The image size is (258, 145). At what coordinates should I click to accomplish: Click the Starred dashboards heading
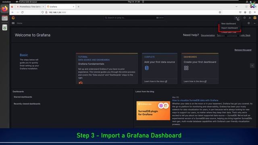tap(23, 97)
